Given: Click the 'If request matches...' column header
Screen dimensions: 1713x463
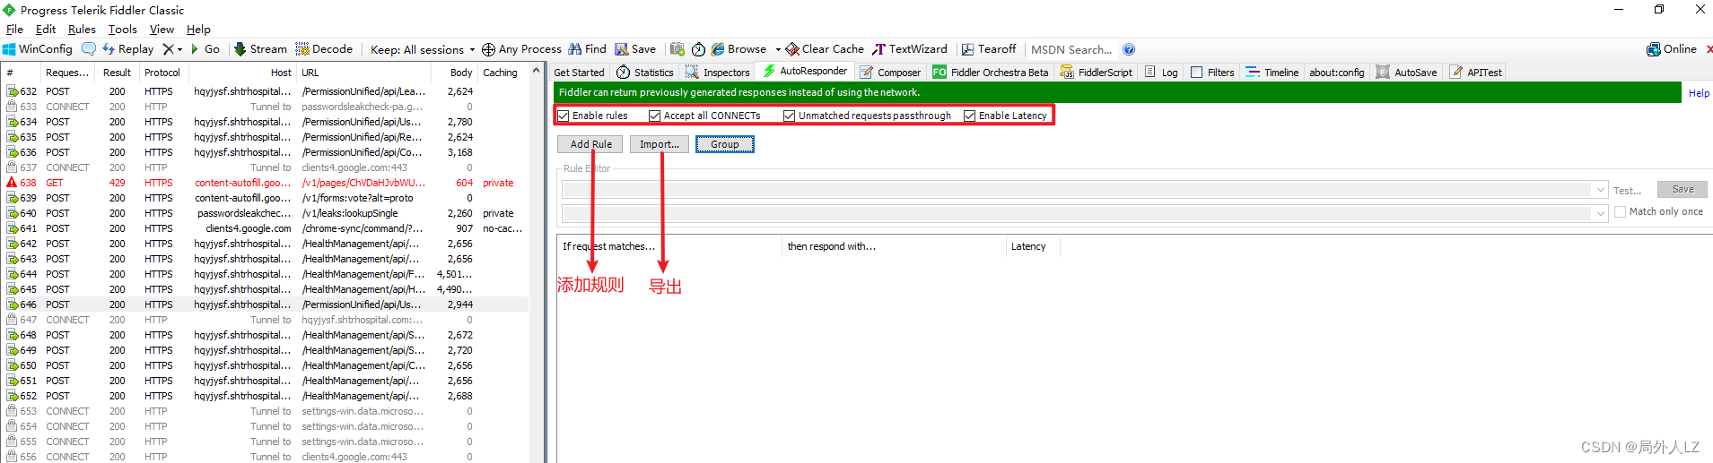Looking at the screenshot, I should tap(669, 246).
